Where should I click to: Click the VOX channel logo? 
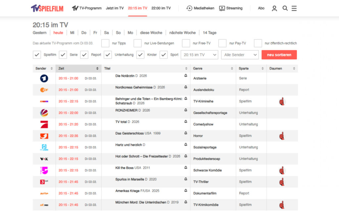click(x=44, y=159)
